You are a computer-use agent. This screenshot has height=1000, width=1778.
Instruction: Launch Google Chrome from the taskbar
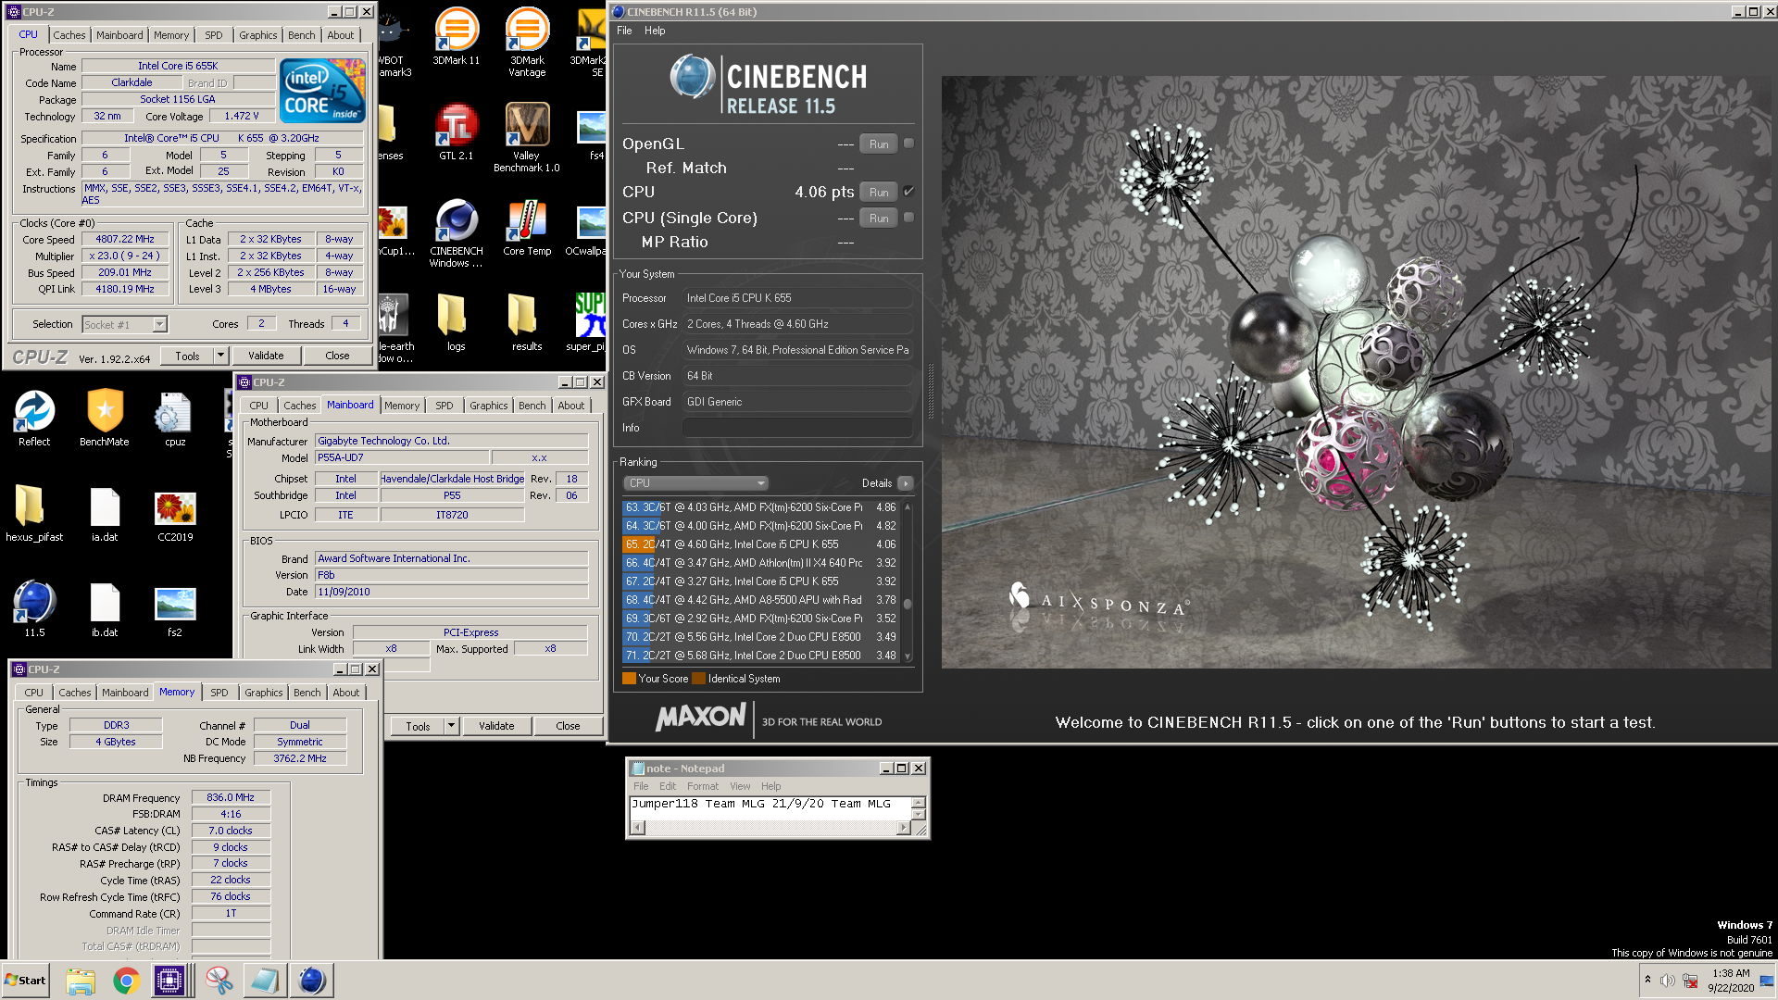click(126, 981)
